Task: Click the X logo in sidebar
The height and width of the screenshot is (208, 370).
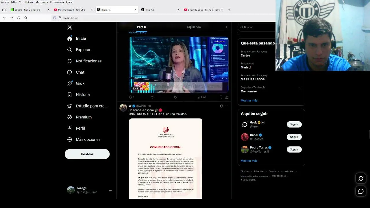Action: tap(70, 27)
